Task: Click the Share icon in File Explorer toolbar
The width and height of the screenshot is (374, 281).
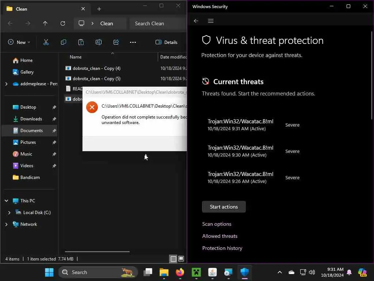Action: pos(116,42)
